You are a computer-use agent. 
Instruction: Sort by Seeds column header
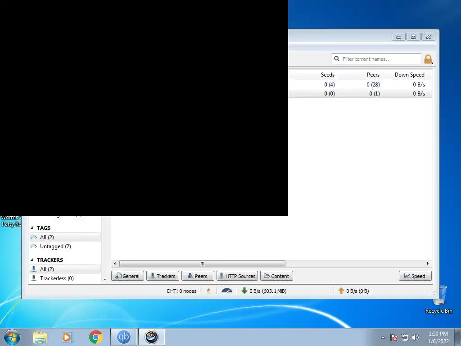click(328, 75)
